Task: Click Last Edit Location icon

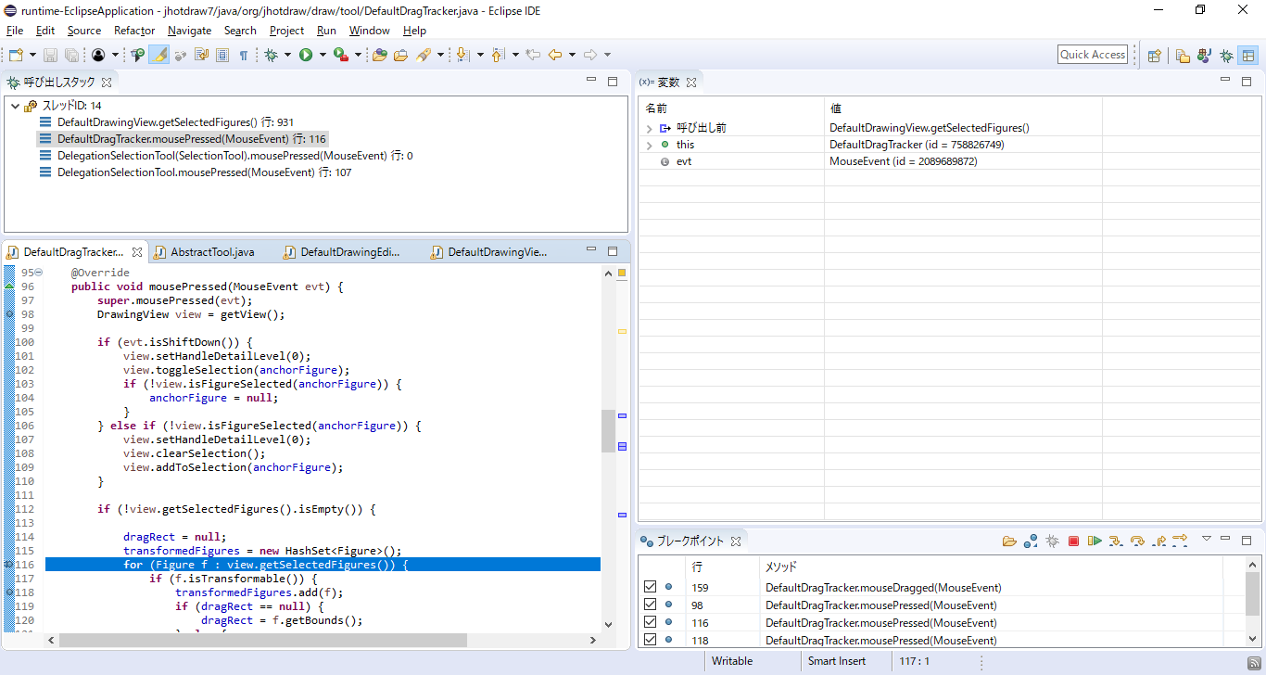Action: tap(533, 55)
